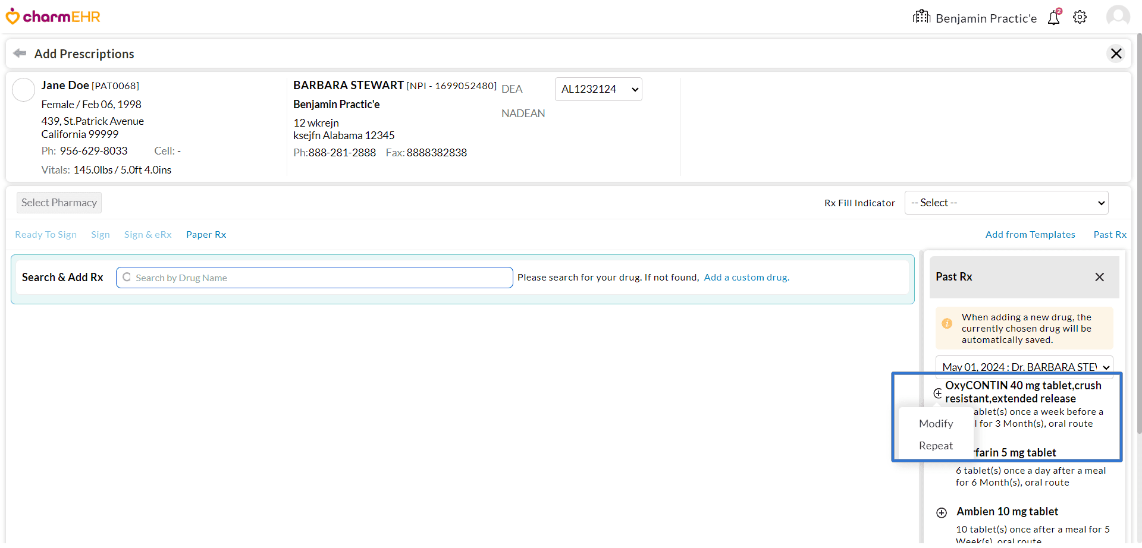Viewport: 1142px width, 548px height.
Task: Choose Modify from the popup menu
Action: (936, 424)
